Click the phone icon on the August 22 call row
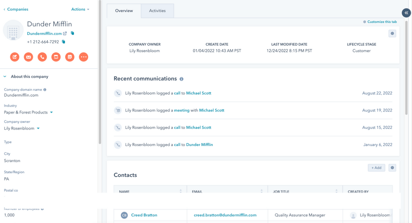 (x=118, y=93)
